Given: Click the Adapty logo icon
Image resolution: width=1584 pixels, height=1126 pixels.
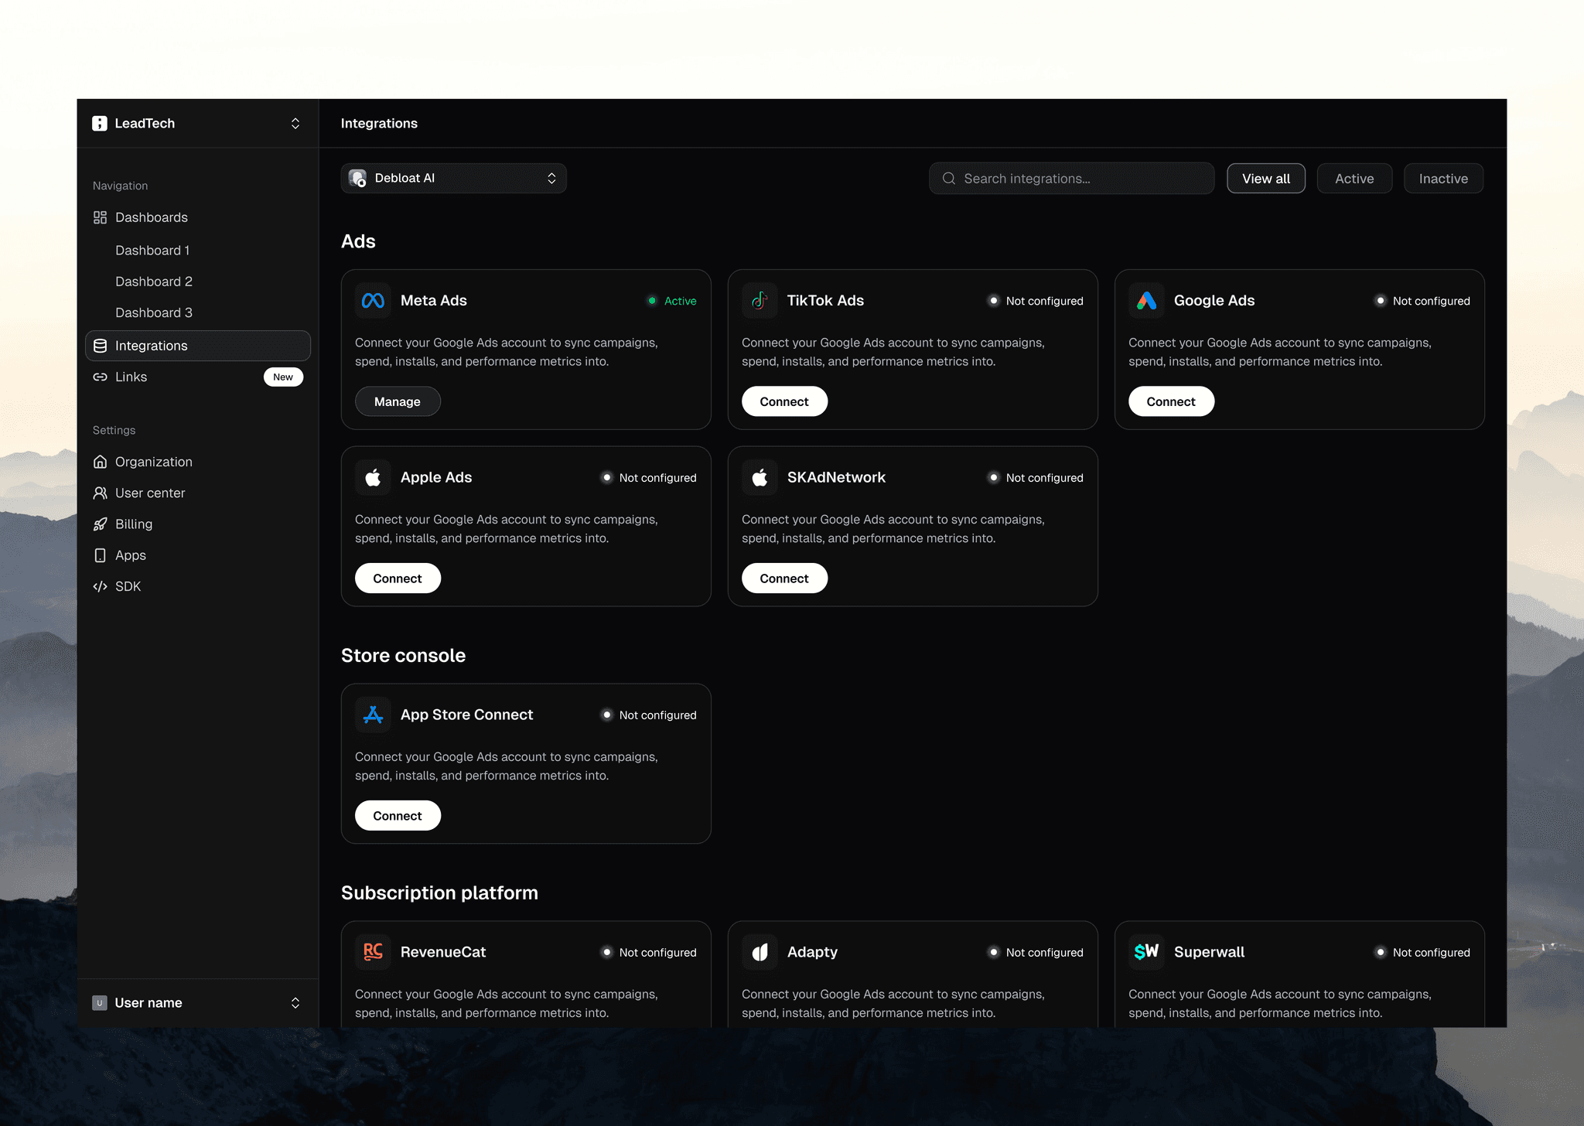Looking at the screenshot, I should pos(760,952).
